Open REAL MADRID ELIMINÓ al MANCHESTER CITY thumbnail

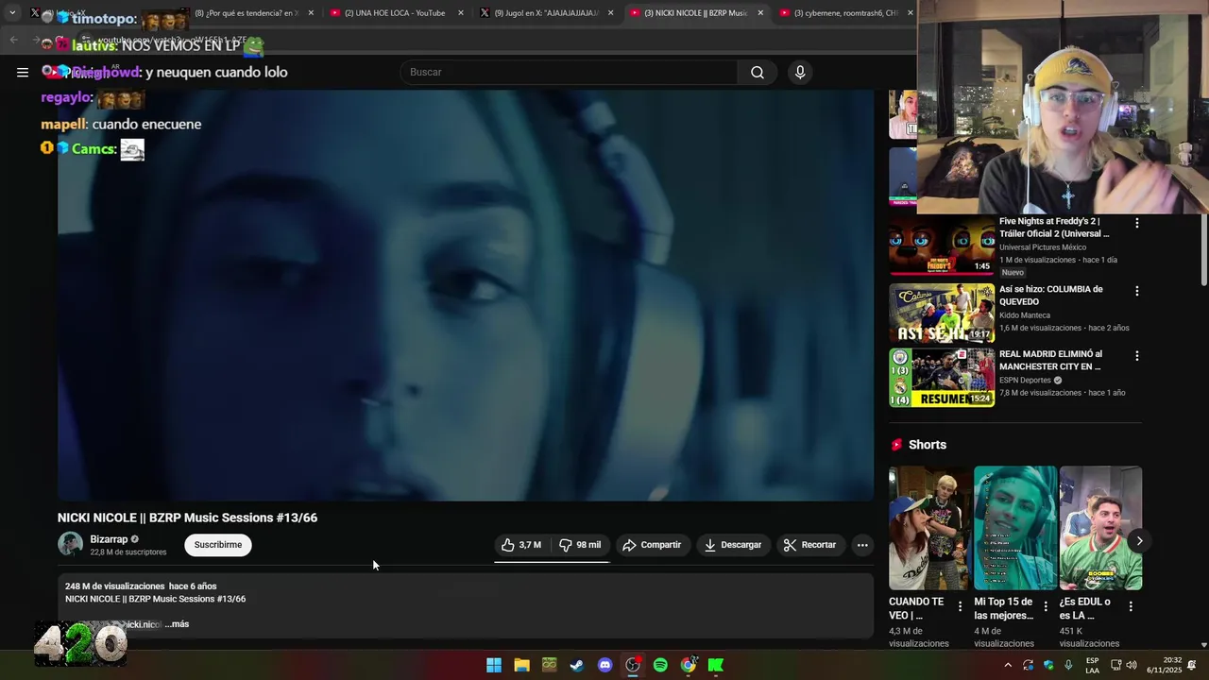[942, 378]
